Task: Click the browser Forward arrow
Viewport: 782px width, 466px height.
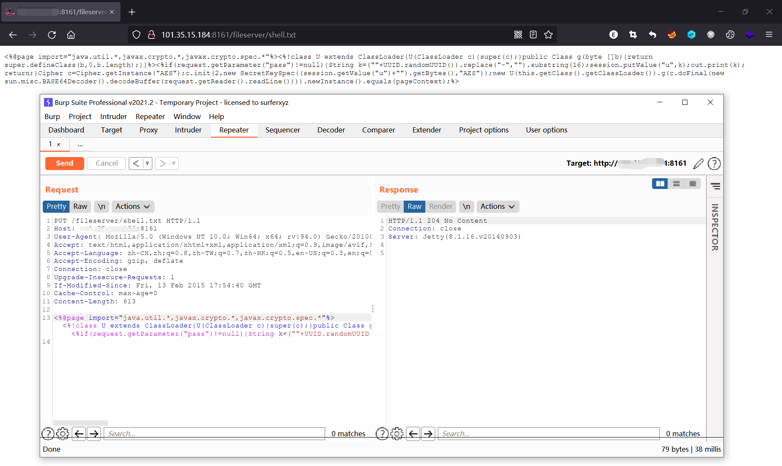Action: click(x=32, y=35)
